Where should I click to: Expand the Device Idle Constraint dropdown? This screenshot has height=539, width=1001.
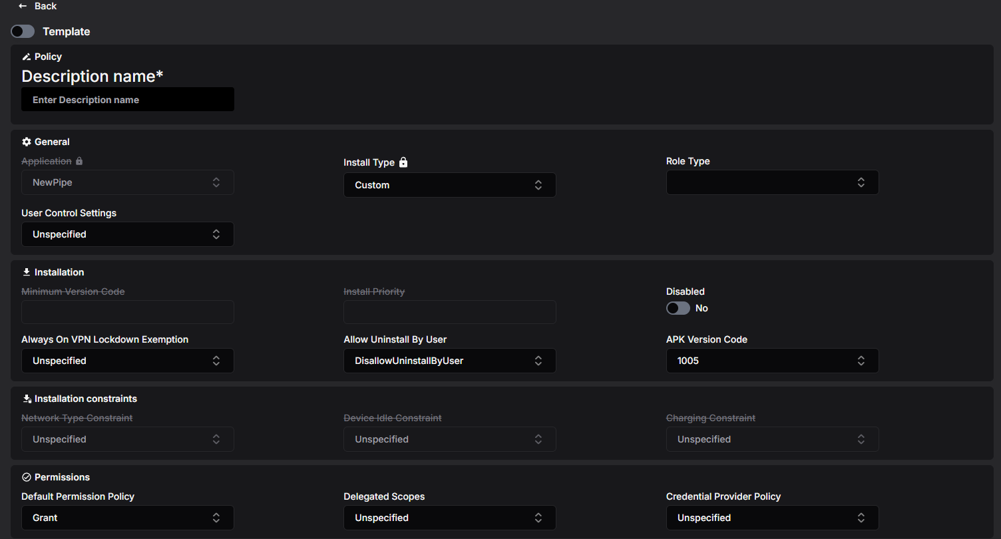[450, 439]
